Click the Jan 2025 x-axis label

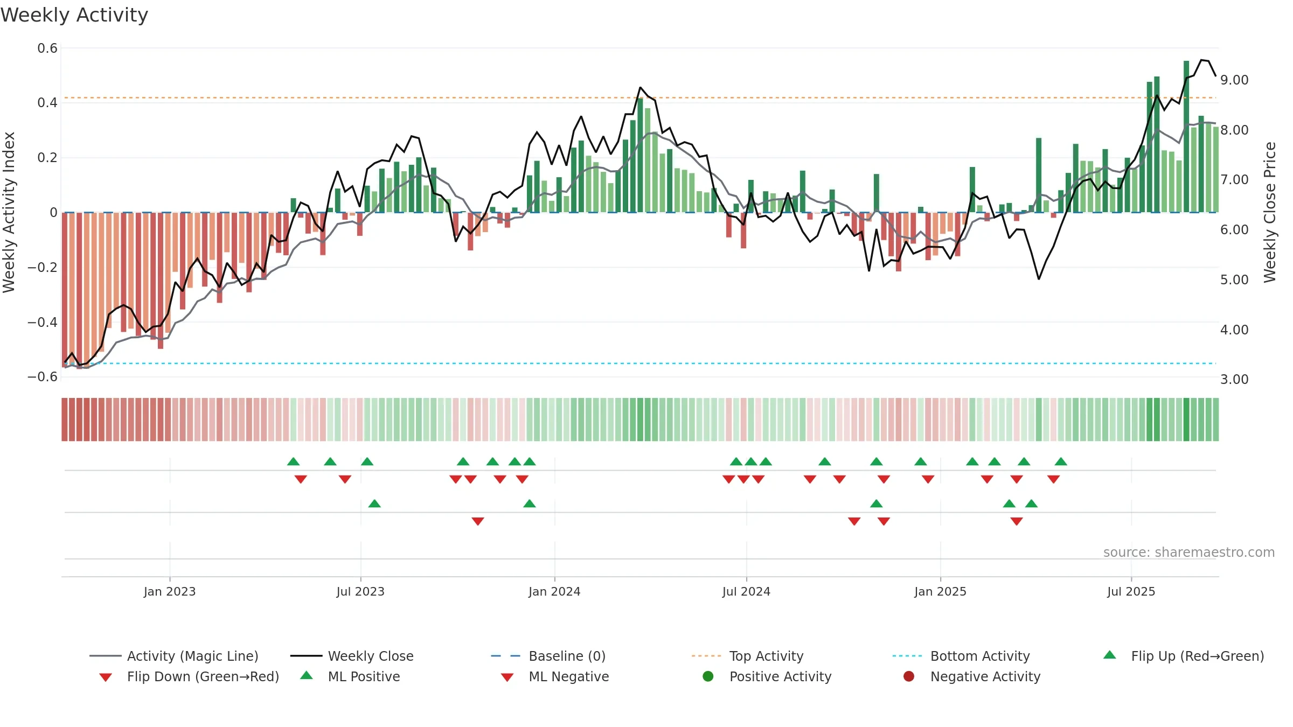tap(940, 591)
